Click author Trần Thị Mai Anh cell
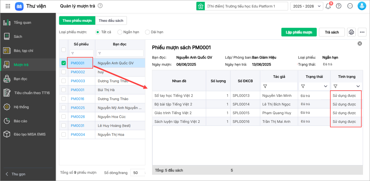The width and height of the screenshot is (370, 181). [x=279, y=121]
